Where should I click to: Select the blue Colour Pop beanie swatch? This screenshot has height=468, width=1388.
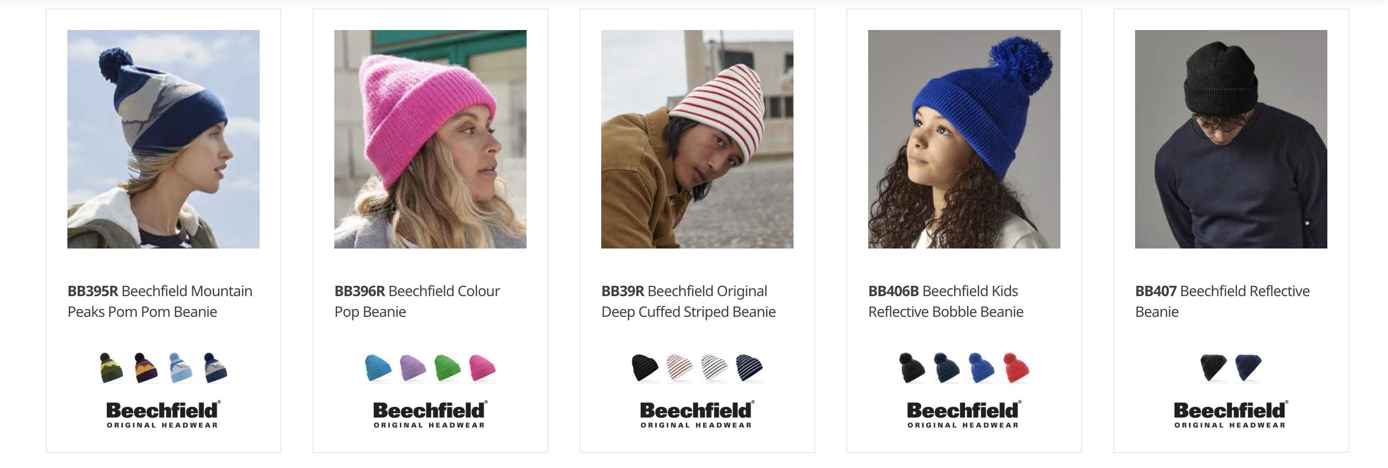tap(378, 368)
